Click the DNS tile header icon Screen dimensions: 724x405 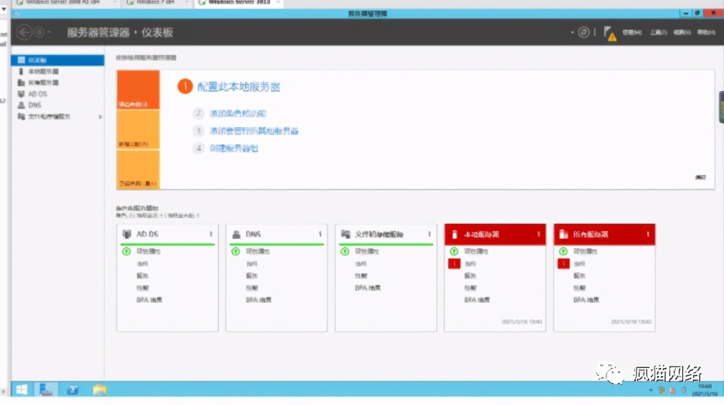pyautogui.click(x=236, y=234)
